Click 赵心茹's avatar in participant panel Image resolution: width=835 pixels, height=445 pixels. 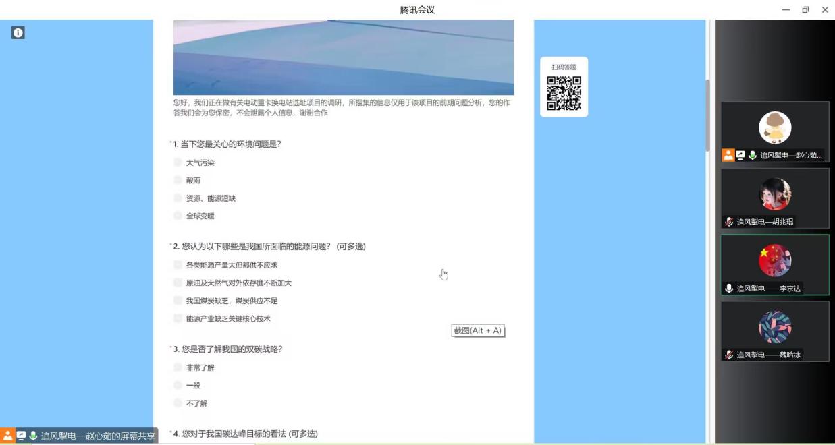point(774,127)
